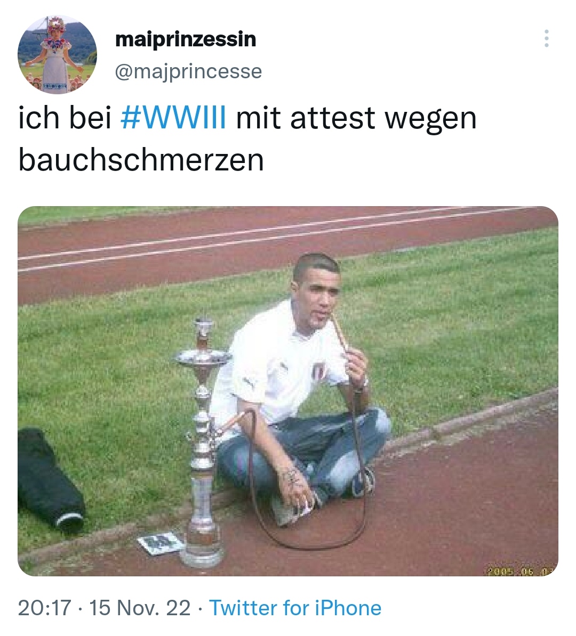Open the three-dot more options menu

tap(546, 38)
